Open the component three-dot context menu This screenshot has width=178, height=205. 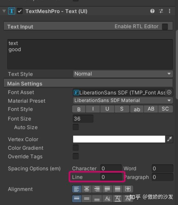(x=169, y=11)
